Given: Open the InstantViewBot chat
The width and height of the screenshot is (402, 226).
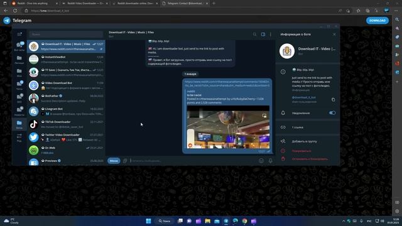Looking at the screenshot, I should (66, 60).
